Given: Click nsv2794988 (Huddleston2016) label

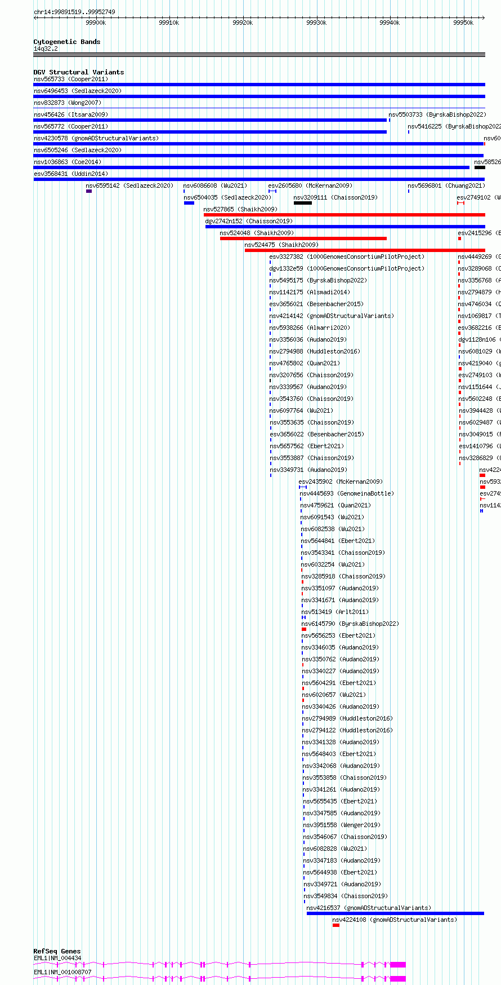Looking at the screenshot, I should [x=315, y=352].
